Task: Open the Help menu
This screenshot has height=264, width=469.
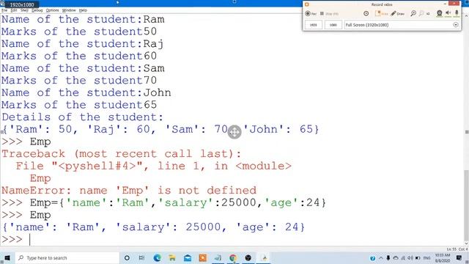Action: point(83,10)
